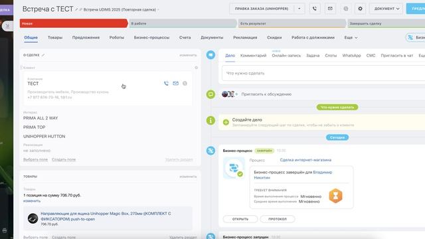425x239 pixels.
Task: Click Выбрать поле in the О сделке section
Action: click(35, 159)
